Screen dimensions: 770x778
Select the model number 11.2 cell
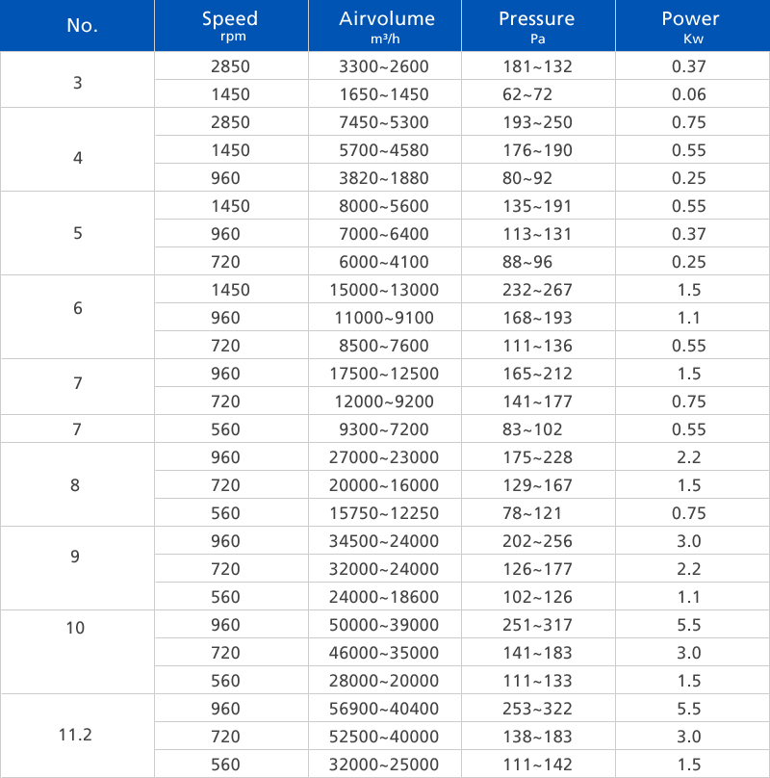tap(76, 735)
